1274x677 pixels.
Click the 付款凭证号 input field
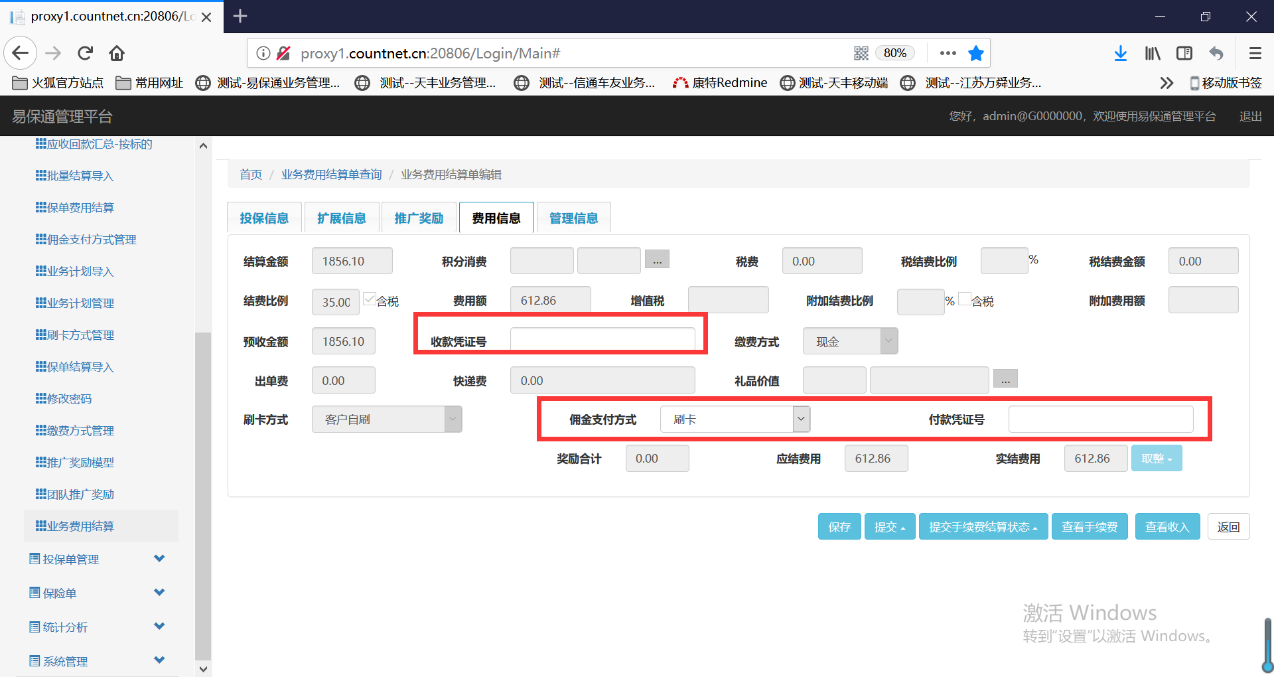pyautogui.click(x=1100, y=419)
